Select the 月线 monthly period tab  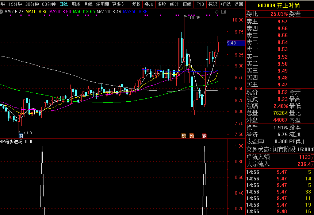pos(88,4)
